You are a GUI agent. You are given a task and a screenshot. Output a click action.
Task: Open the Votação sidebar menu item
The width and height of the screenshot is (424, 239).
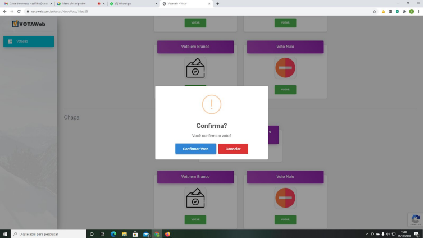point(29,42)
